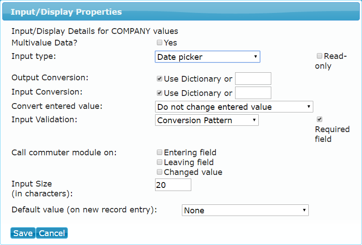This screenshot has width=362, height=245.
Task: Expand the Convert entered value dropdown
Action: pyautogui.click(x=234, y=107)
